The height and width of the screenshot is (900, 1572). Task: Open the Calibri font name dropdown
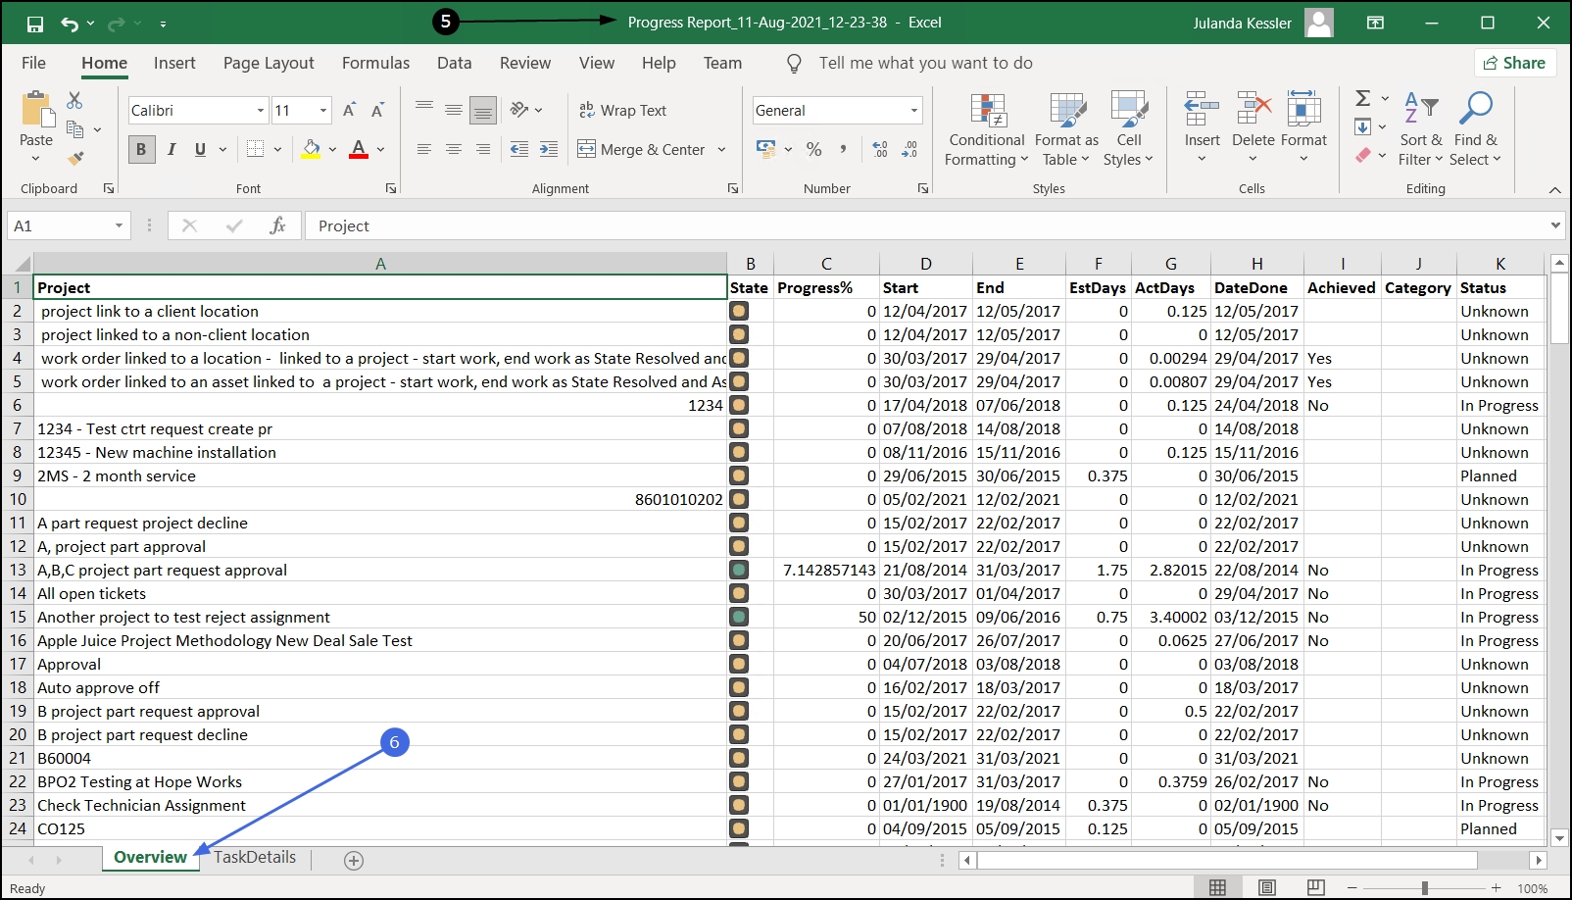tap(261, 111)
